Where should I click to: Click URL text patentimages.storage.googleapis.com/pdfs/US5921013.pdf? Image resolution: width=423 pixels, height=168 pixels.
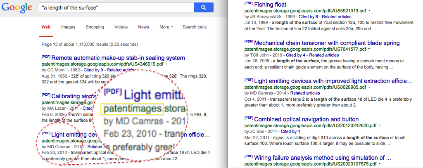(x=305, y=11)
